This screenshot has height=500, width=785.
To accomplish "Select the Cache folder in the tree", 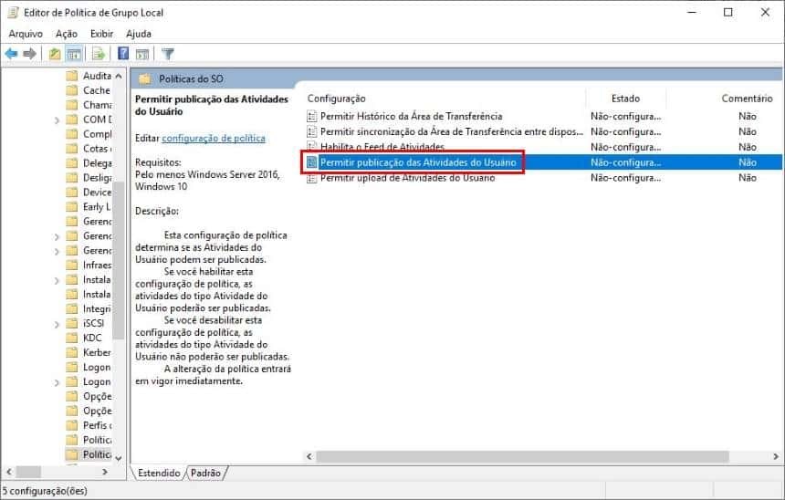I will (97, 90).
